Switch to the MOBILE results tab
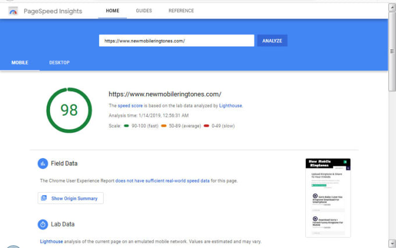Image resolution: width=396 pixels, height=248 pixels. pyautogui.click(x=20, y=63)
